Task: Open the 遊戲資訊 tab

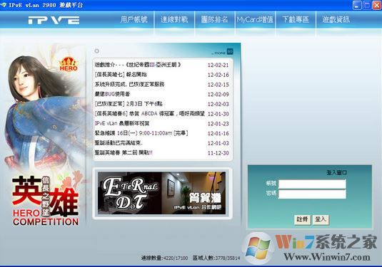Action: point(336,19)
